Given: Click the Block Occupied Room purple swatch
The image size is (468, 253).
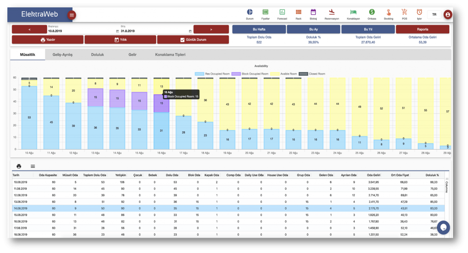Looking at the screenshot, I should tap(236, 74).
